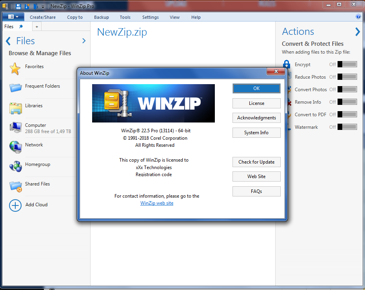
Task: Click the xXx Technologies licensee text
Action: coord(154,168)
